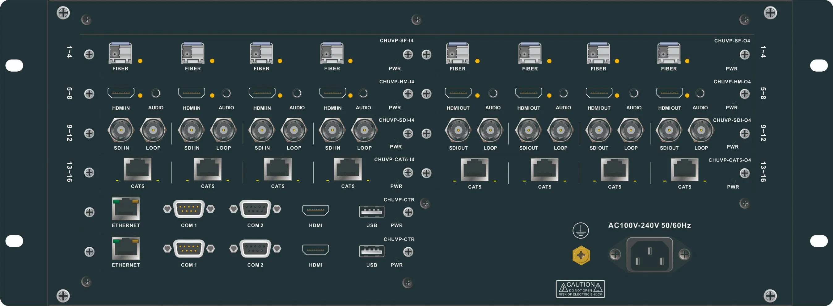Click the HDMI IN port on the first CHUVP-HM-I4 slot

[x=121, y=93]
